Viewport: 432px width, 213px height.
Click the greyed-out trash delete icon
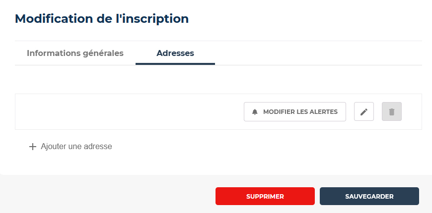click(x=391, y=111)
